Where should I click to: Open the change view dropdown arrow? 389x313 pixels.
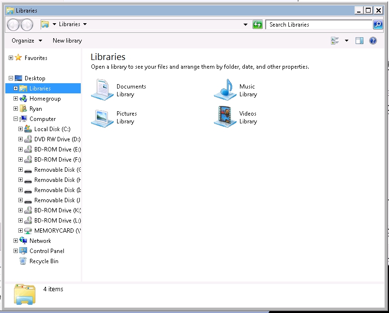click(x=346, y=41)
